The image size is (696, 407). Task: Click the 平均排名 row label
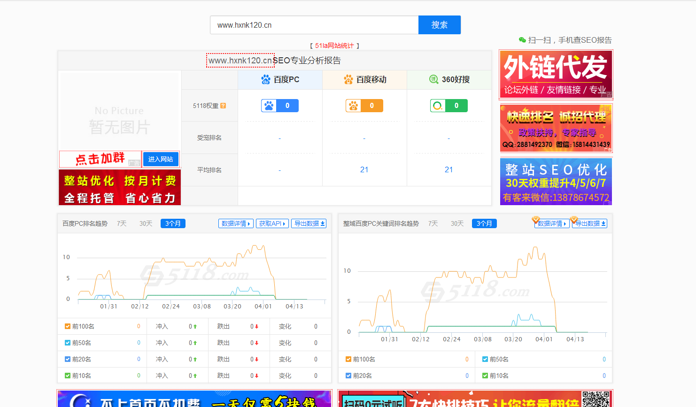pos(209,170)
